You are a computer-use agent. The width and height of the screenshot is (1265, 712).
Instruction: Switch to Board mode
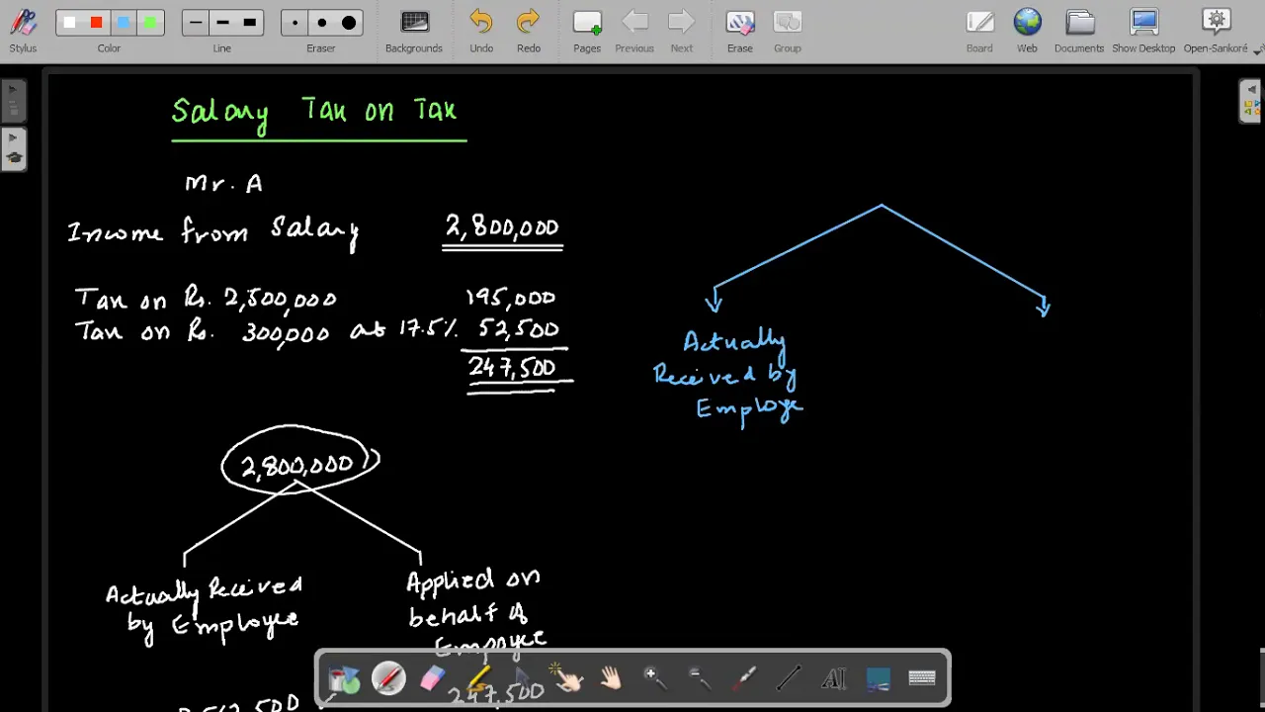pos(979,31)
